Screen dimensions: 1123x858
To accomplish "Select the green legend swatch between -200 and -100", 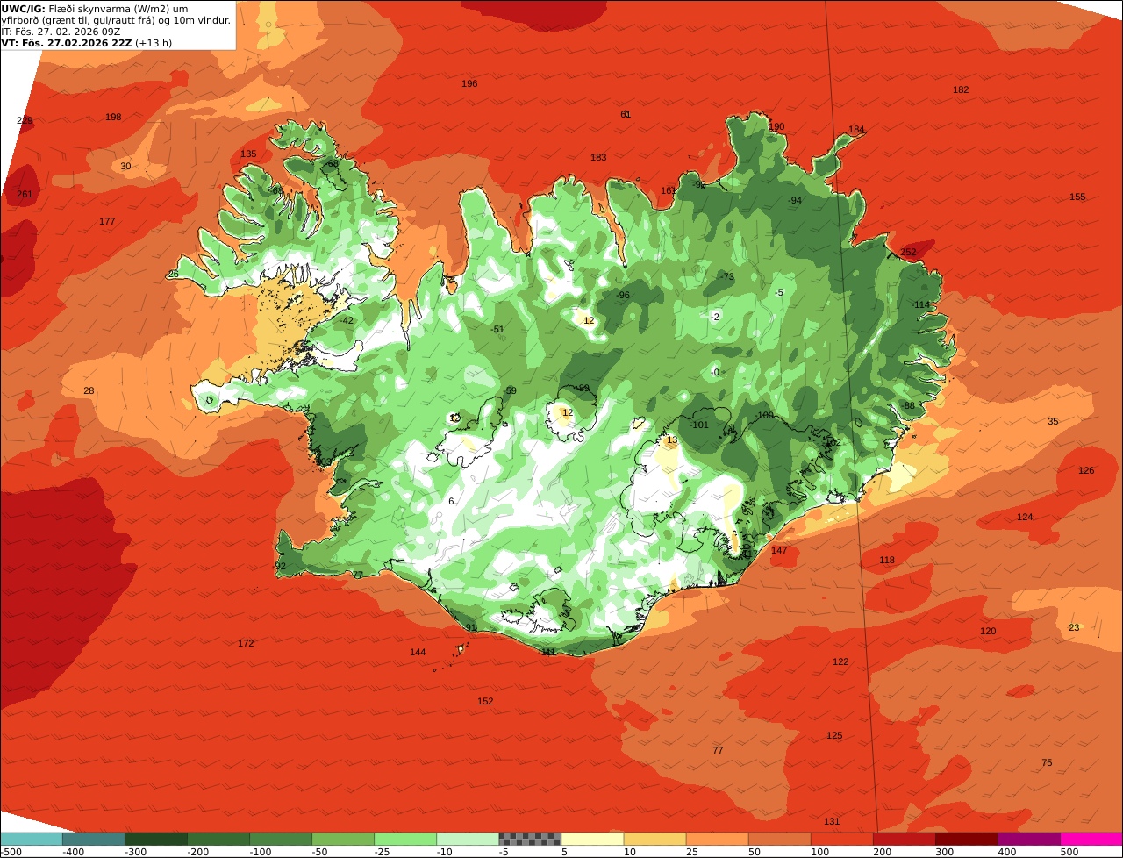I will tap(218, 839).
